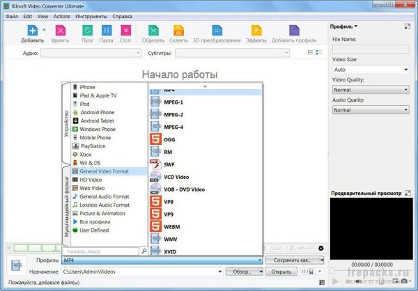Screen dimensions: 418x291
Task: Choose the VCD Video disc icon
Action: (x=155, y=177)
